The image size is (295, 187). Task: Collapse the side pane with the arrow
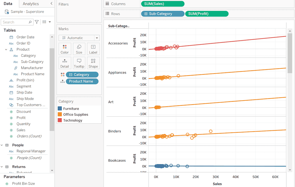tap(51, 3)
